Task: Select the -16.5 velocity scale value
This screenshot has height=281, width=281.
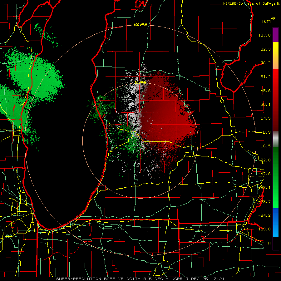Action: pyautogui.click(x=264, y=146)
